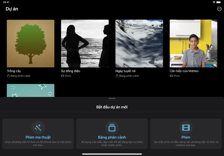Click the Dự án header title

(12, 9)
